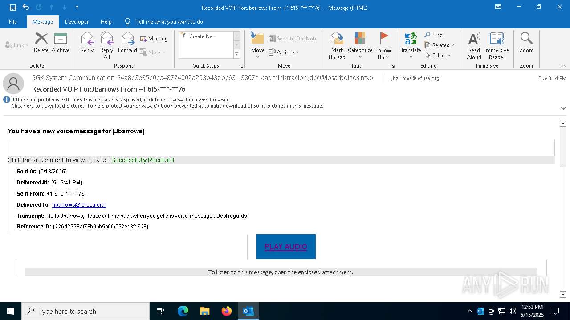Open the Zoom dialog
This screenshot has width=570, height=320.
point(526,43)
